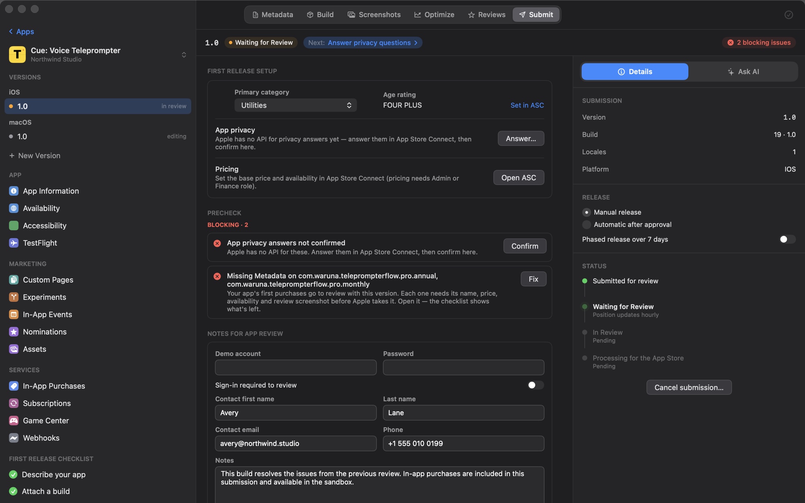This screenshot has width=805, height=503.
Task: Open the Primary category Utilities dropdown
Action: [295, 105]
